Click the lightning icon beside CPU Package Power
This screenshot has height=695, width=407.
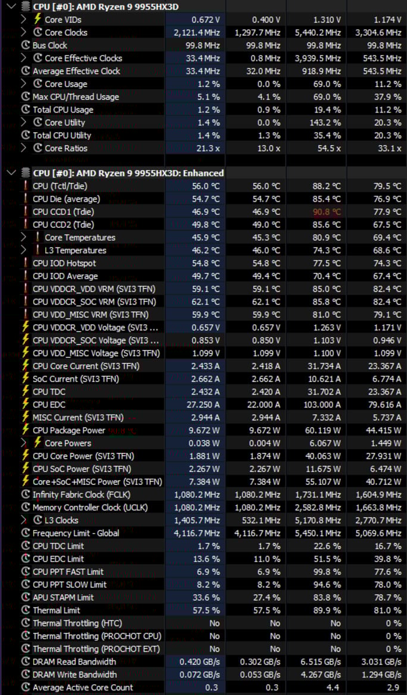(x=26, y=430)
